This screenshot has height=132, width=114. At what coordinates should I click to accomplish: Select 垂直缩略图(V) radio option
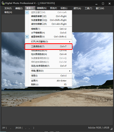(x=48, y=37)
